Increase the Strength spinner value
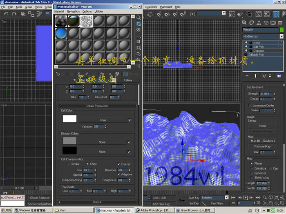286x214 pixels. tap(275, 93)
